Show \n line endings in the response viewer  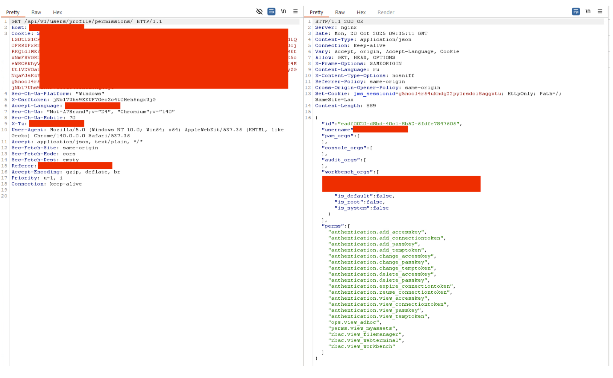[588, 11]
